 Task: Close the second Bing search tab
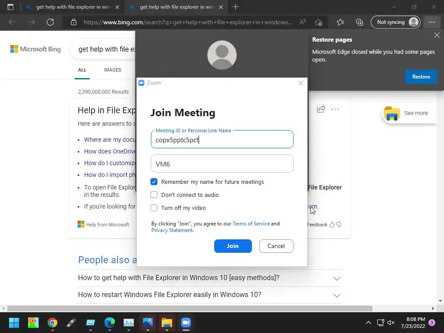click(x=221, y=7)
